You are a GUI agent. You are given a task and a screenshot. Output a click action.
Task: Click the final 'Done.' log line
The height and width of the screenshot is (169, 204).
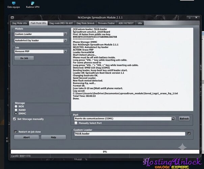(x=76, y=99)
